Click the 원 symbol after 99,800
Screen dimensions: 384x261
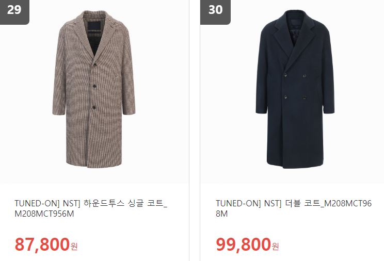[x=276, y=246]
